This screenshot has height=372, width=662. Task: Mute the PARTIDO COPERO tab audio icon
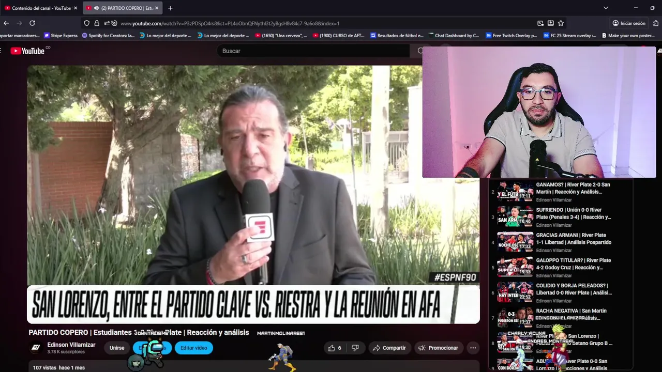(x=96, y=8)
